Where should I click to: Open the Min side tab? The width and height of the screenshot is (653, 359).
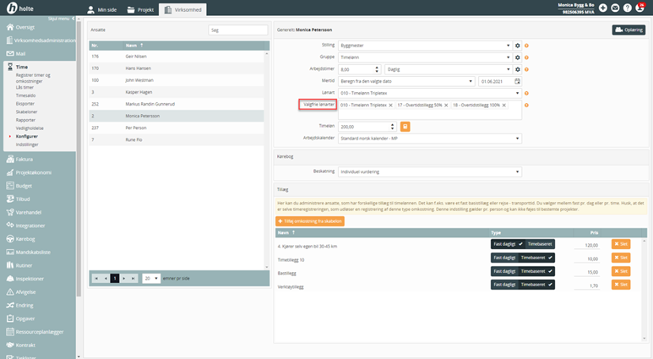tap(102, 9)
